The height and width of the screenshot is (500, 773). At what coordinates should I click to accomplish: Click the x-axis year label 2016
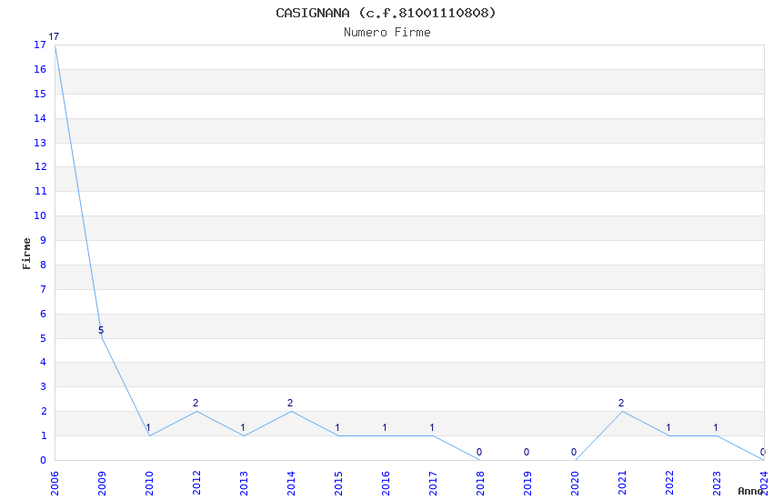[386, 484]
